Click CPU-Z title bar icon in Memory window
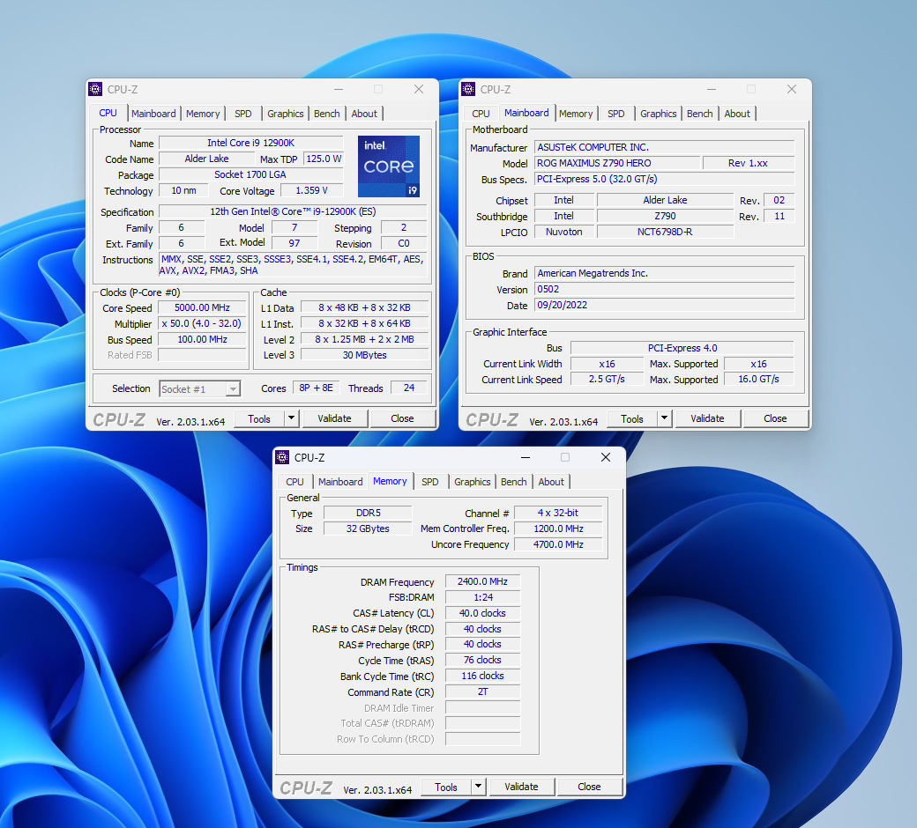917x828 pixels. coord(282,457)
